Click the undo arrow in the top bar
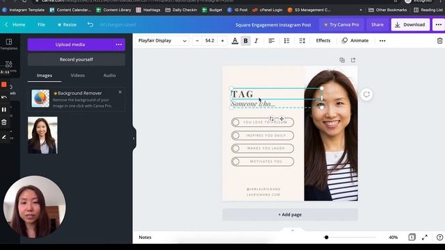Viewport: 445px width, 250px height. pos(90,25)
